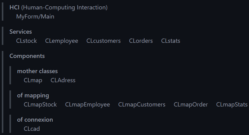Screen dimensions: 249x135
Task: Select the CLmap mother class
Action: point(33,80)
